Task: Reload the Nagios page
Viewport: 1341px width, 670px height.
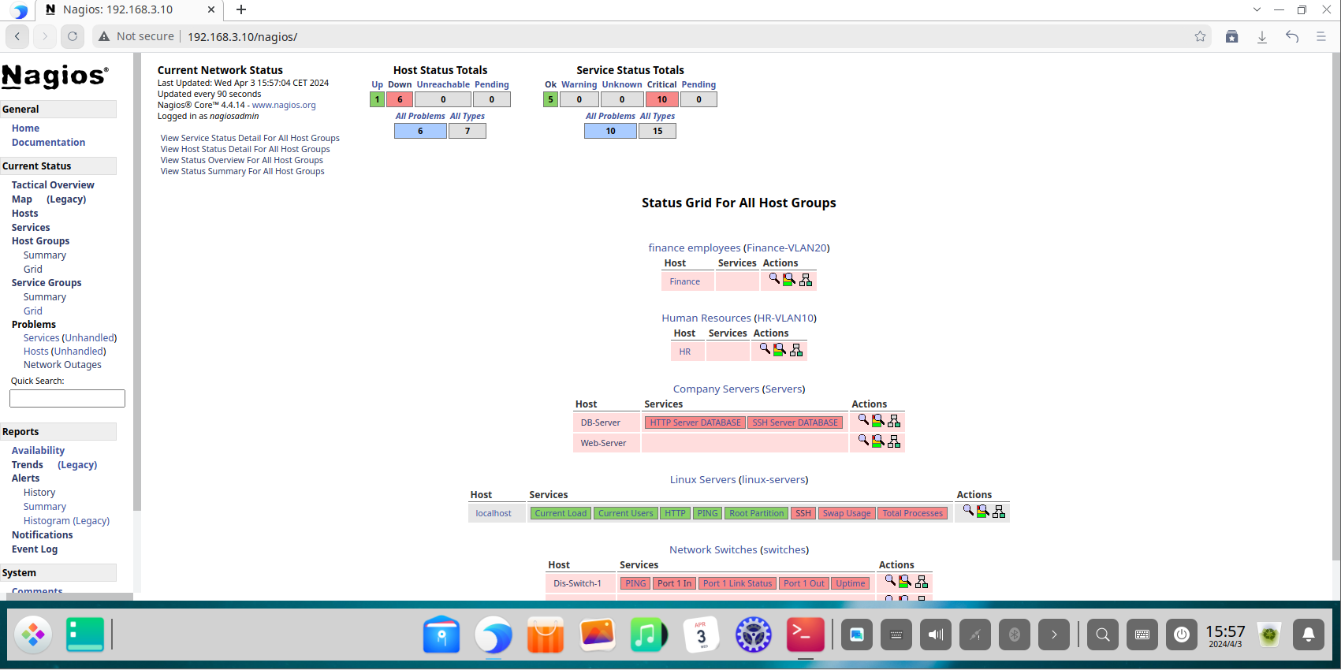Action: click(x=73, y=36)
